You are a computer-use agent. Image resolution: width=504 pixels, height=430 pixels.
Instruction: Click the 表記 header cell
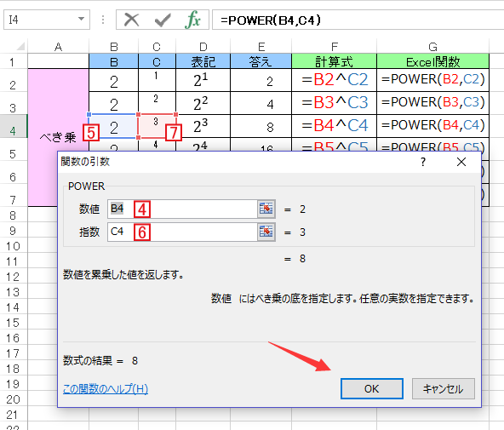tap(203, 61)
